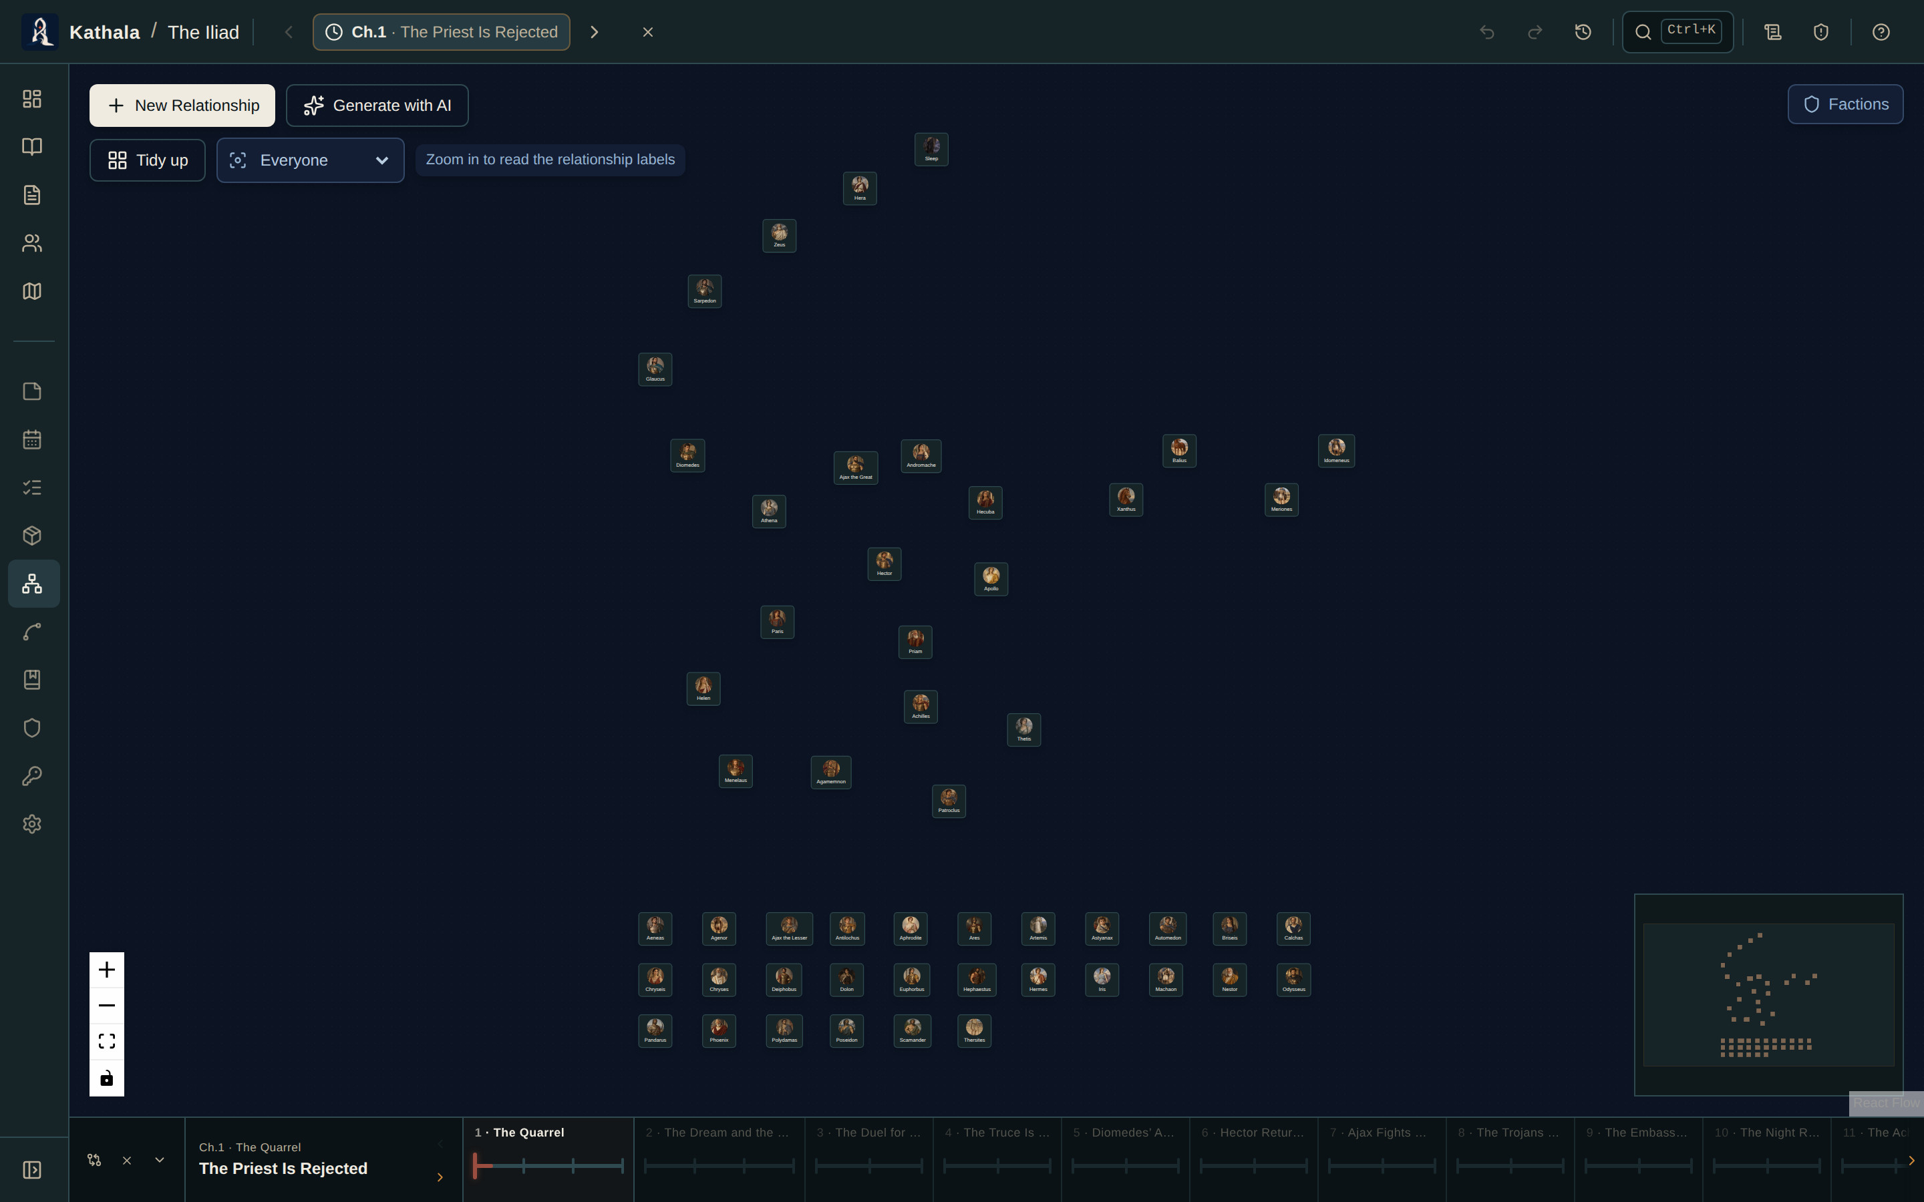Open the curved route icon in sidebar
This screenshot has height=1202, width=1924.
coord(32,632)
